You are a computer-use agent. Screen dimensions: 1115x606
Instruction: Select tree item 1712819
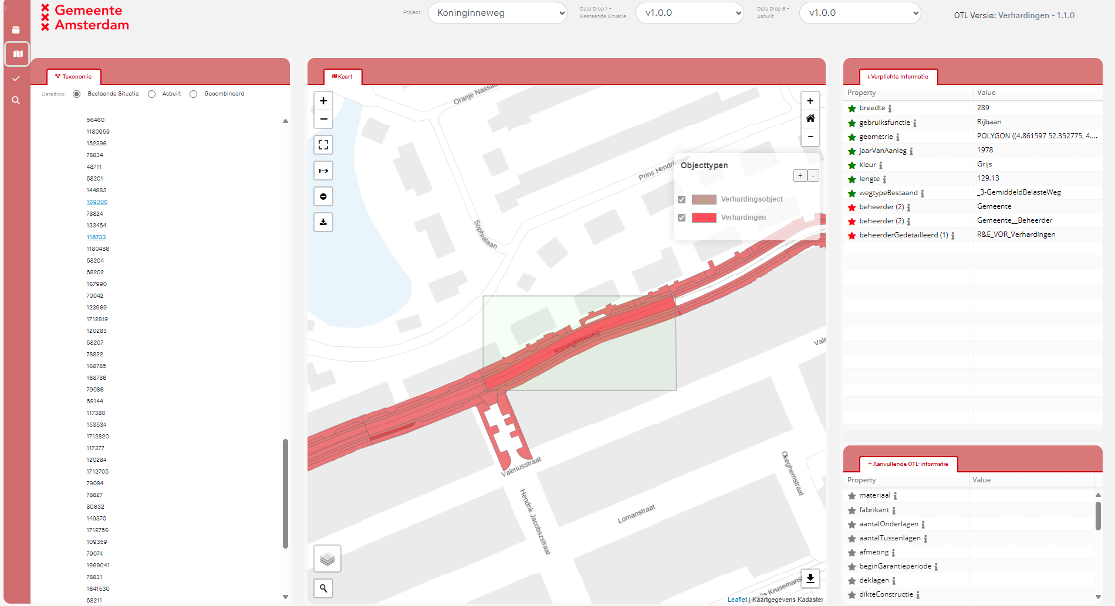(x=97, y=319)
